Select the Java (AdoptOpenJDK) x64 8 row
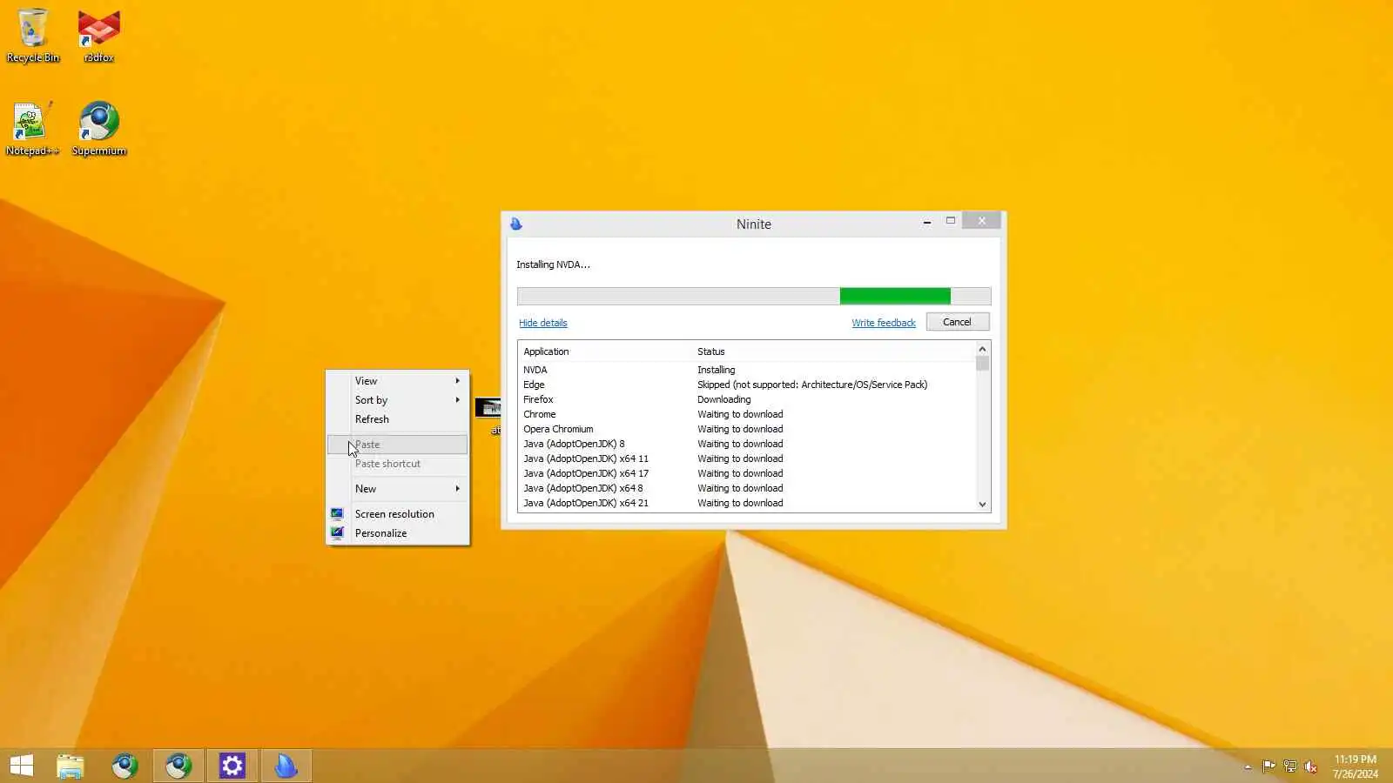 [x=747, y=488]
